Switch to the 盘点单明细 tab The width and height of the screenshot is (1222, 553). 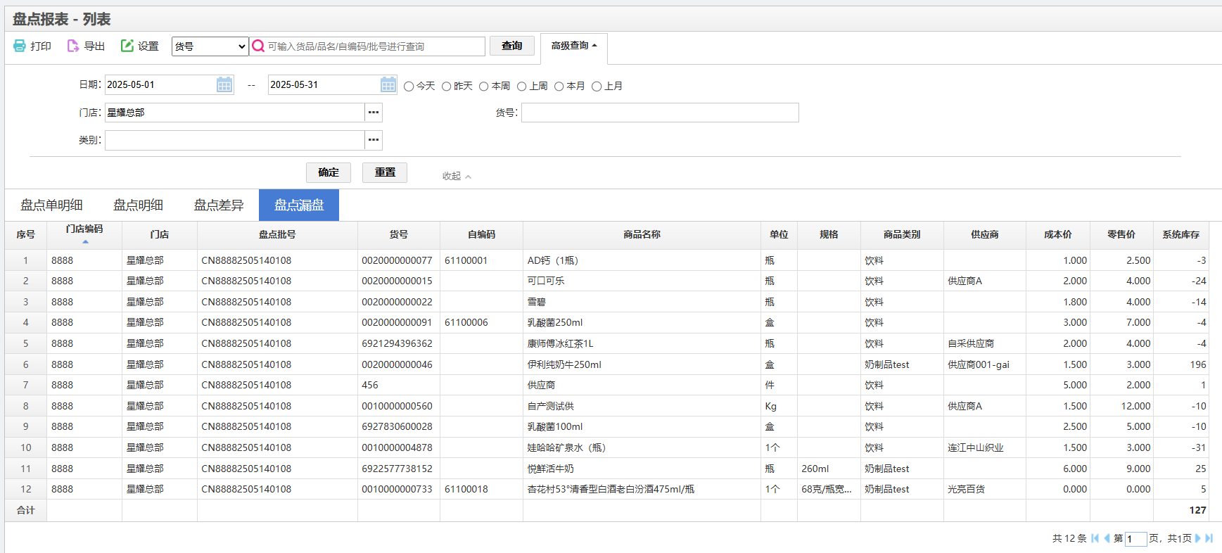[x=51, y=205]
